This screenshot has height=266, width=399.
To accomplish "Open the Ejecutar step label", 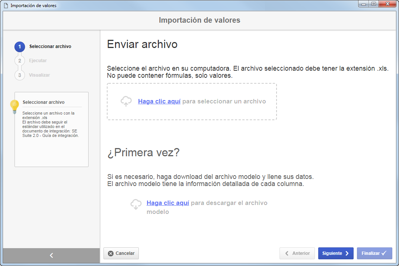I will click(38, 61).
